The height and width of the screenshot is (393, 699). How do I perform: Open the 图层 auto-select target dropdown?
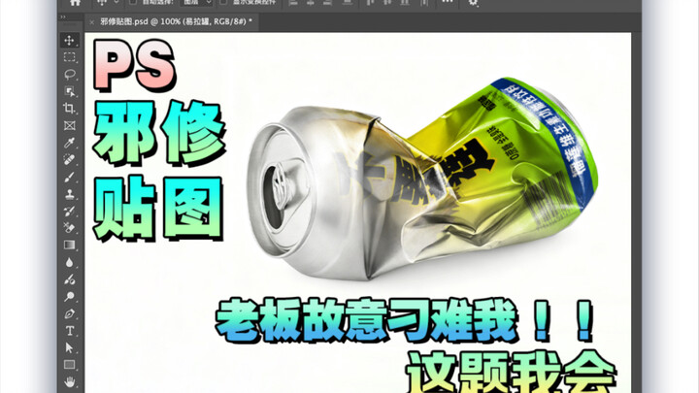[196, 2]
